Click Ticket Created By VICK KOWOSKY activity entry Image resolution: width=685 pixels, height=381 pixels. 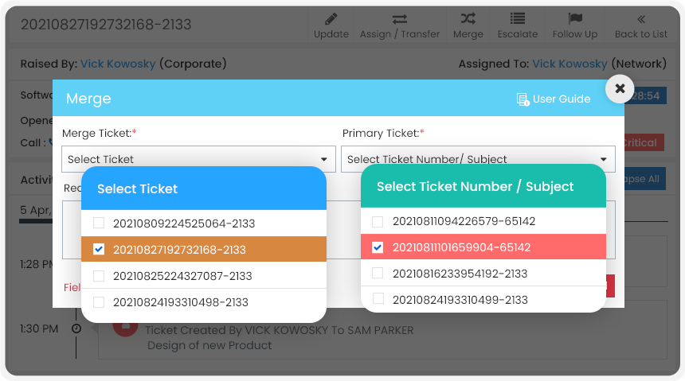tap(279, 330)
